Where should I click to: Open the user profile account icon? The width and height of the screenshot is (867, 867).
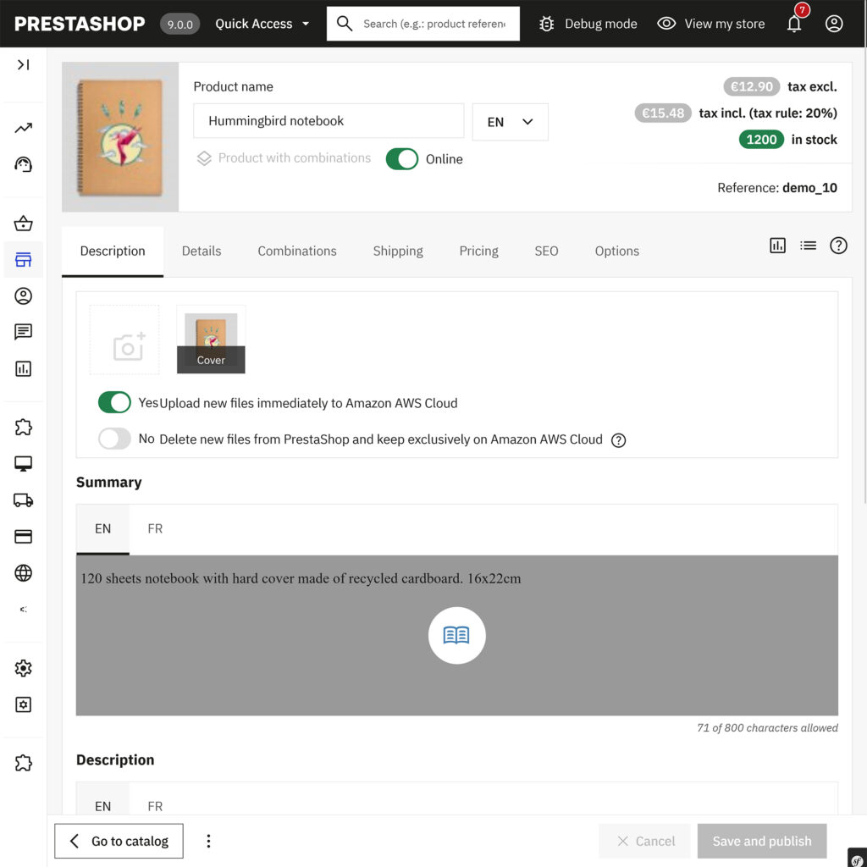[x=834, y=24]
